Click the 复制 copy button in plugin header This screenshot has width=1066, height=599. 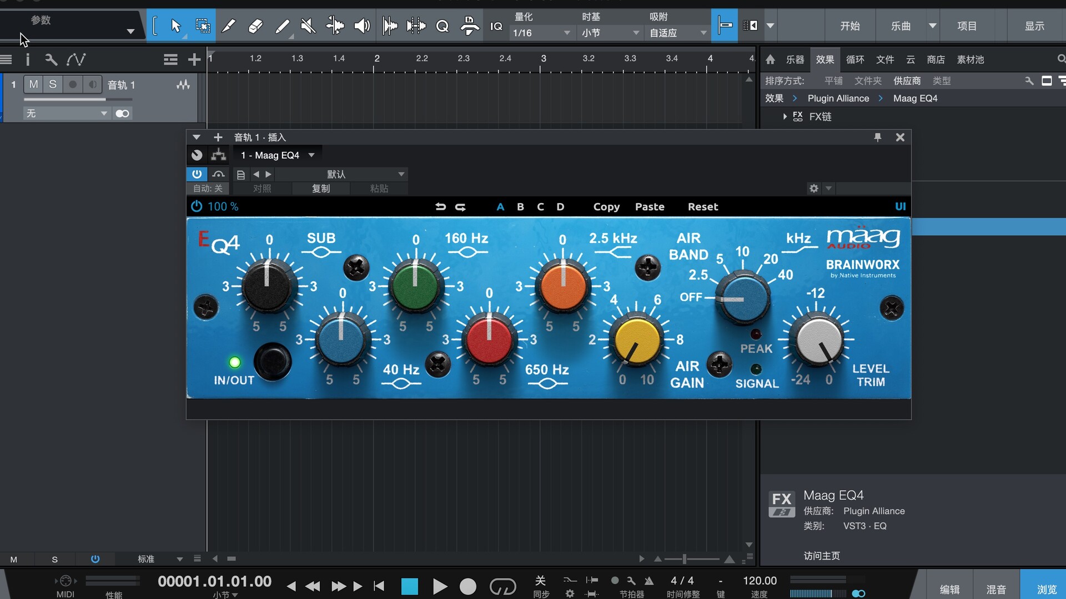(320, 189)
